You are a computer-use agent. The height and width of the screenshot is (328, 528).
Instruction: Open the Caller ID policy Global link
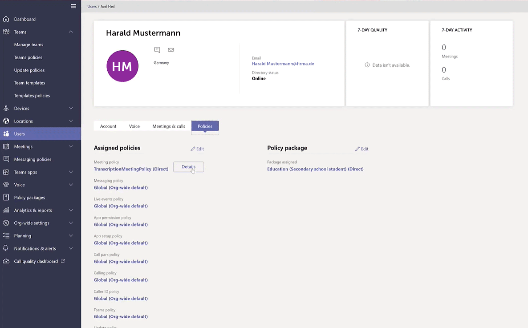coord(121,298)
